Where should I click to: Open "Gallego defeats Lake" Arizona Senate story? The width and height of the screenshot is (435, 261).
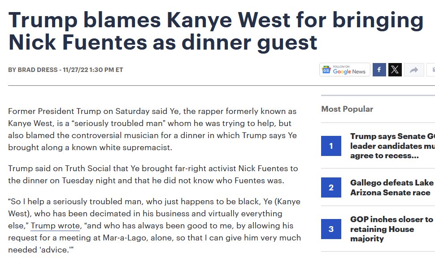[392, 187]
